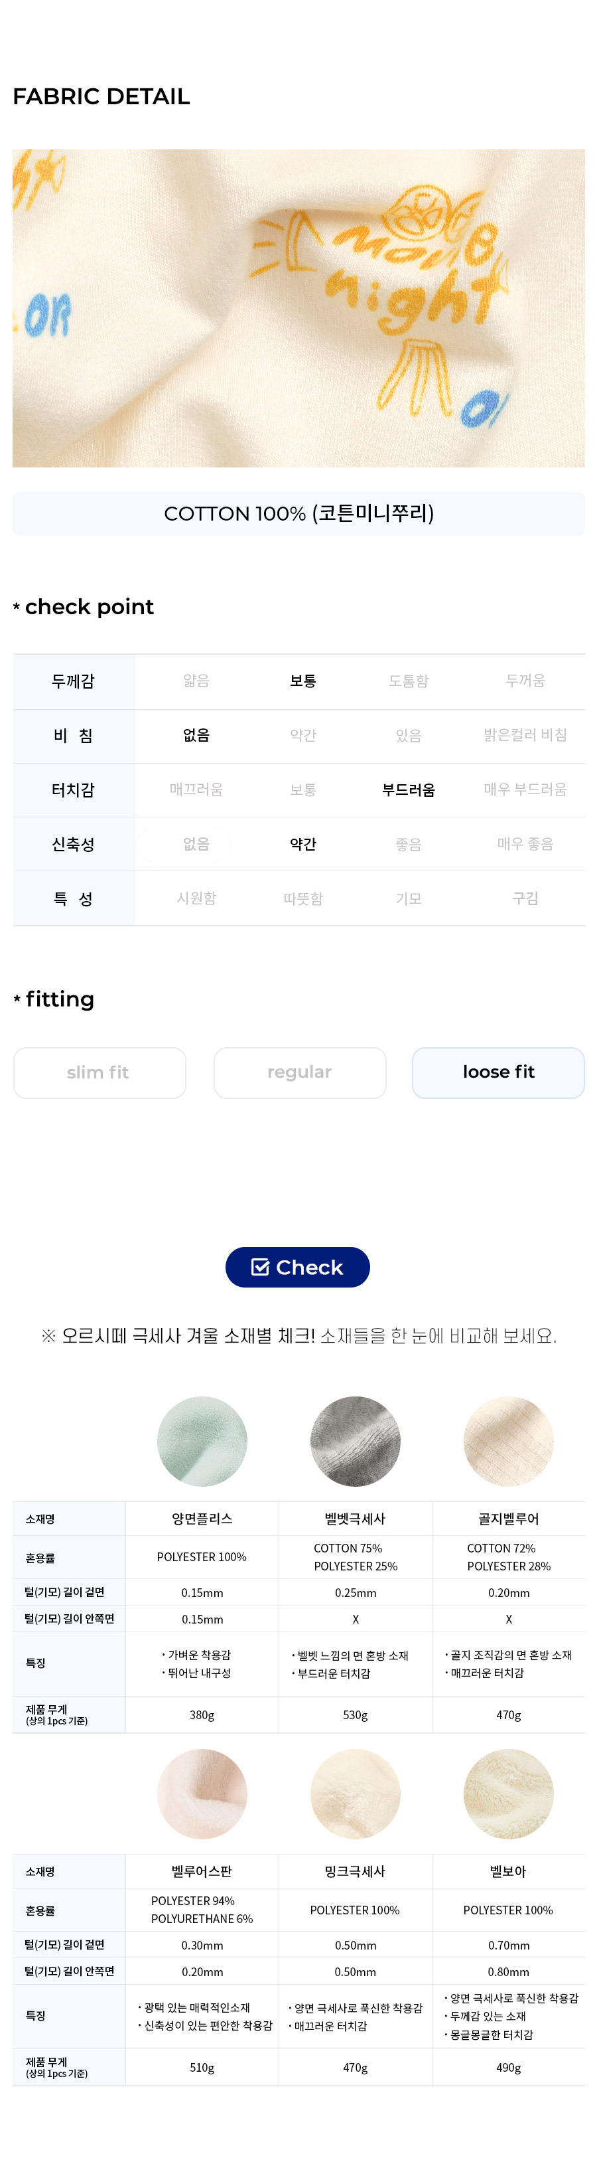Select the slim fit option
This screenshot has width=597, height=2172.
coord(99,1072)
